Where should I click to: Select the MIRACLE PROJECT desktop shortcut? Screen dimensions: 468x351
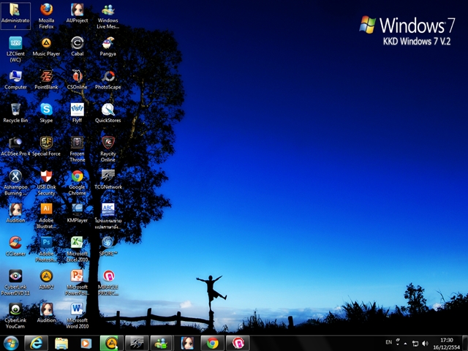[x=107, y=283]
